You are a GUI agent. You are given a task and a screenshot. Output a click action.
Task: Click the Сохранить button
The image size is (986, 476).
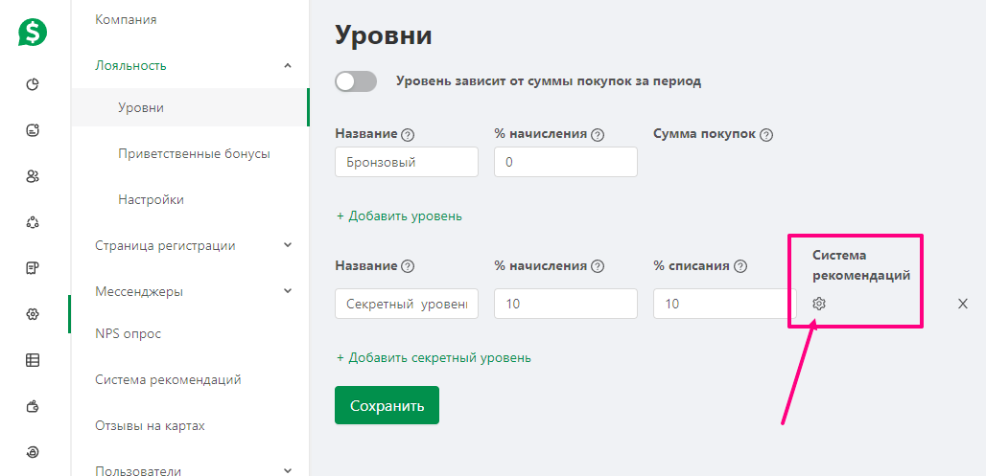pyautogui.click(x=387, y=405)
